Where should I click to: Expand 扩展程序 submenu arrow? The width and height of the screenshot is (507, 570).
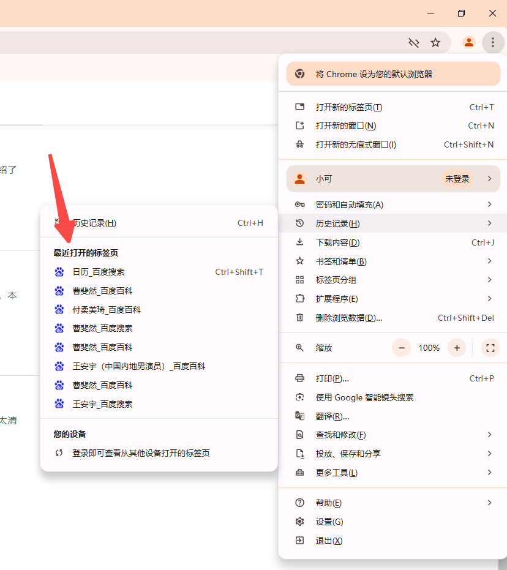(x=490, y=298)
